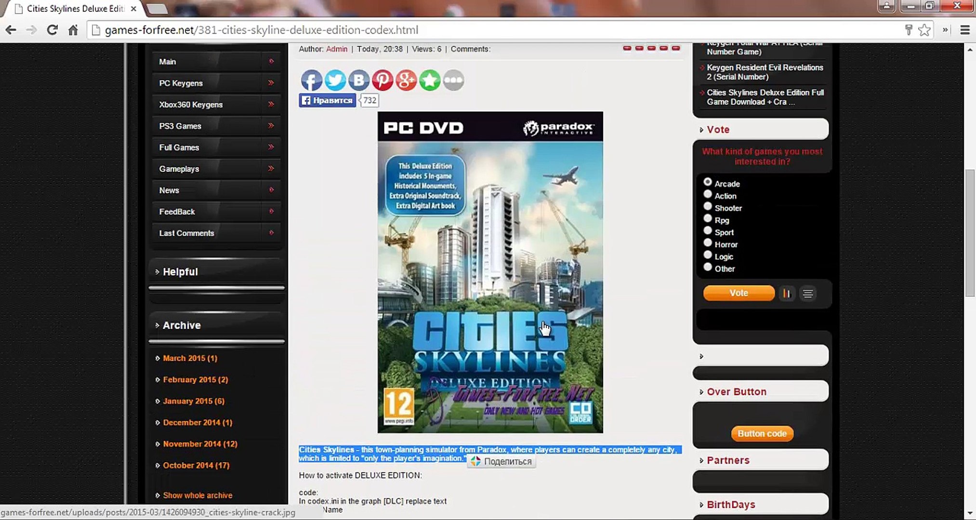Share via the Google Plus icon
This screenshot has width=976, height=520.
coord(406,80)
